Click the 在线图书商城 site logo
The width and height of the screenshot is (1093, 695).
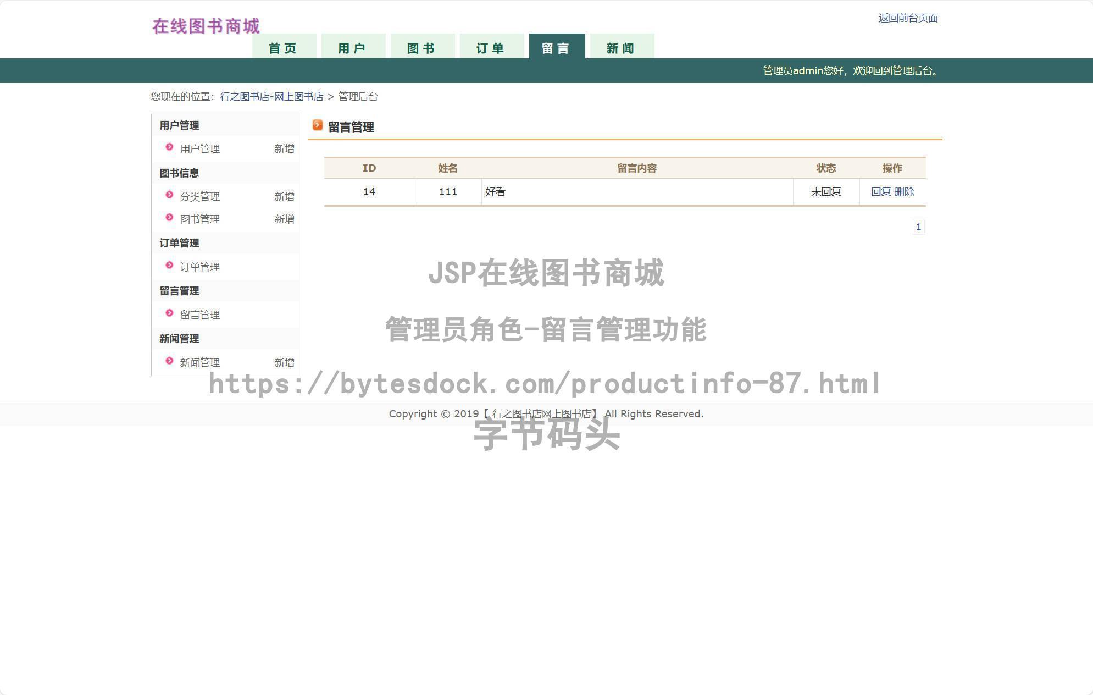206,26
